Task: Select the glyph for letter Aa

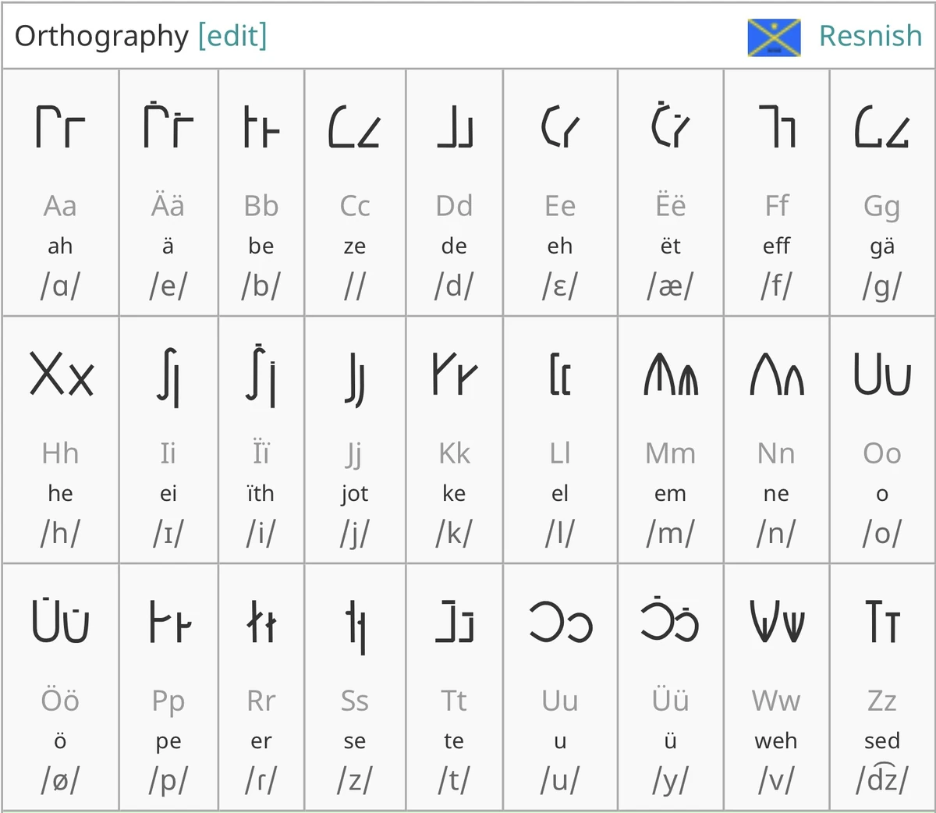Action: (61, 127)
